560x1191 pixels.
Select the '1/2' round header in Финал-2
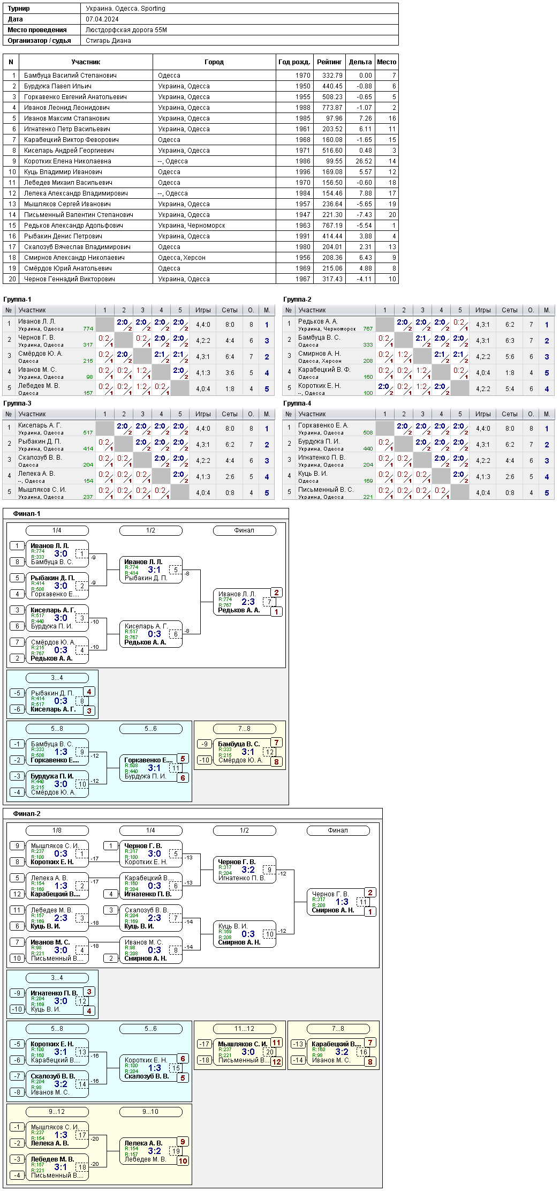244,830
